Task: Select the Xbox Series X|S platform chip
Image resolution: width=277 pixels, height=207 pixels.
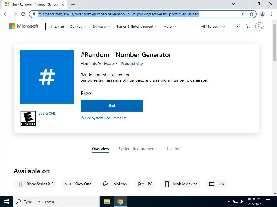Action: [35, 184]
